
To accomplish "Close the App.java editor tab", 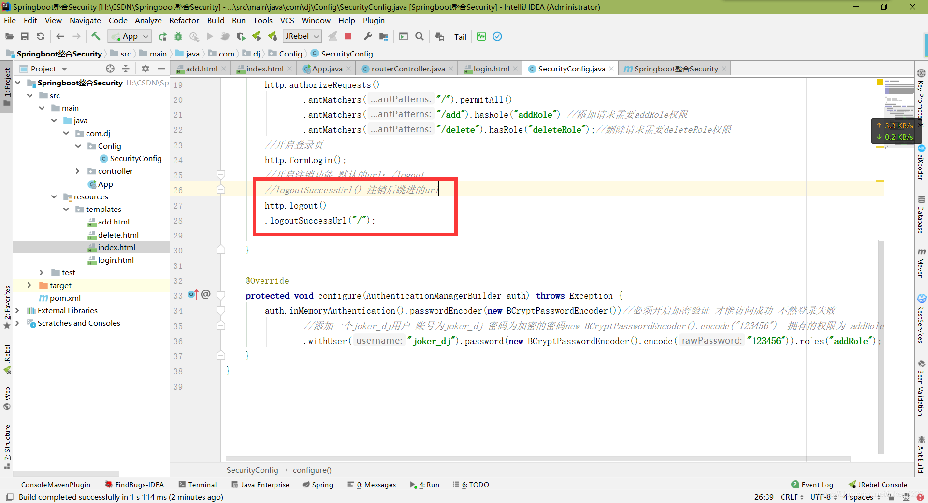I will click(x=348, y=69).
